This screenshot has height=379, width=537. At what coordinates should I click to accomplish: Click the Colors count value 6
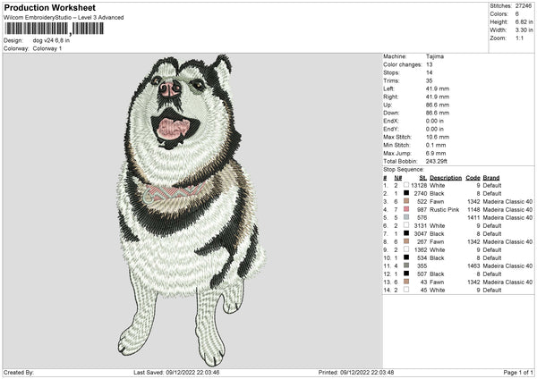pyautogui.click(x=516, y=14)
